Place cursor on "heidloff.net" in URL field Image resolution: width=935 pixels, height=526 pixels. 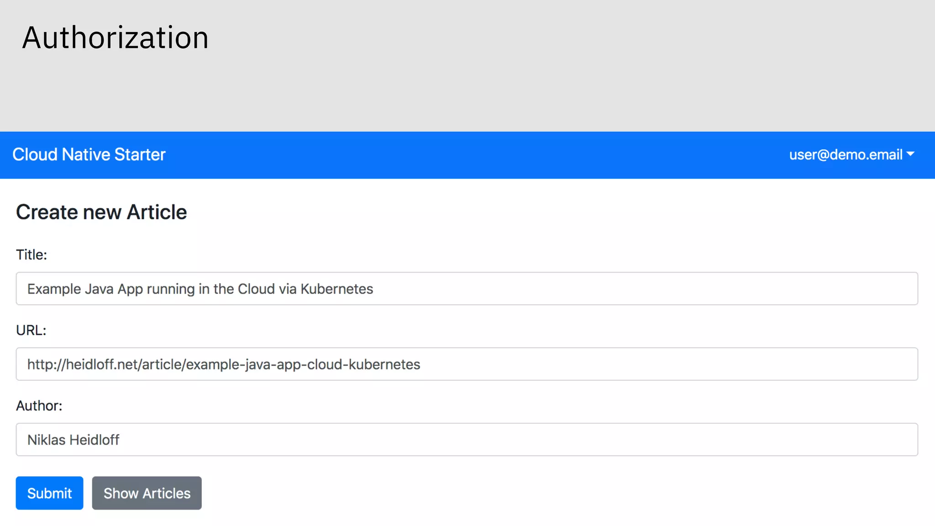pyautogui.click(x=101, y=364)
